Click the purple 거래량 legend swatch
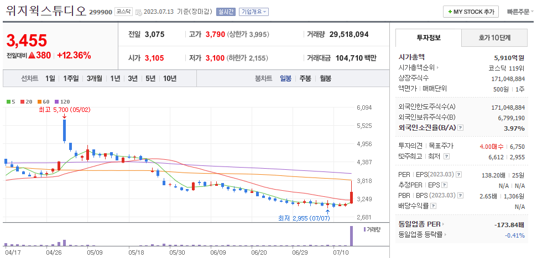 click(x=364, y=229)
